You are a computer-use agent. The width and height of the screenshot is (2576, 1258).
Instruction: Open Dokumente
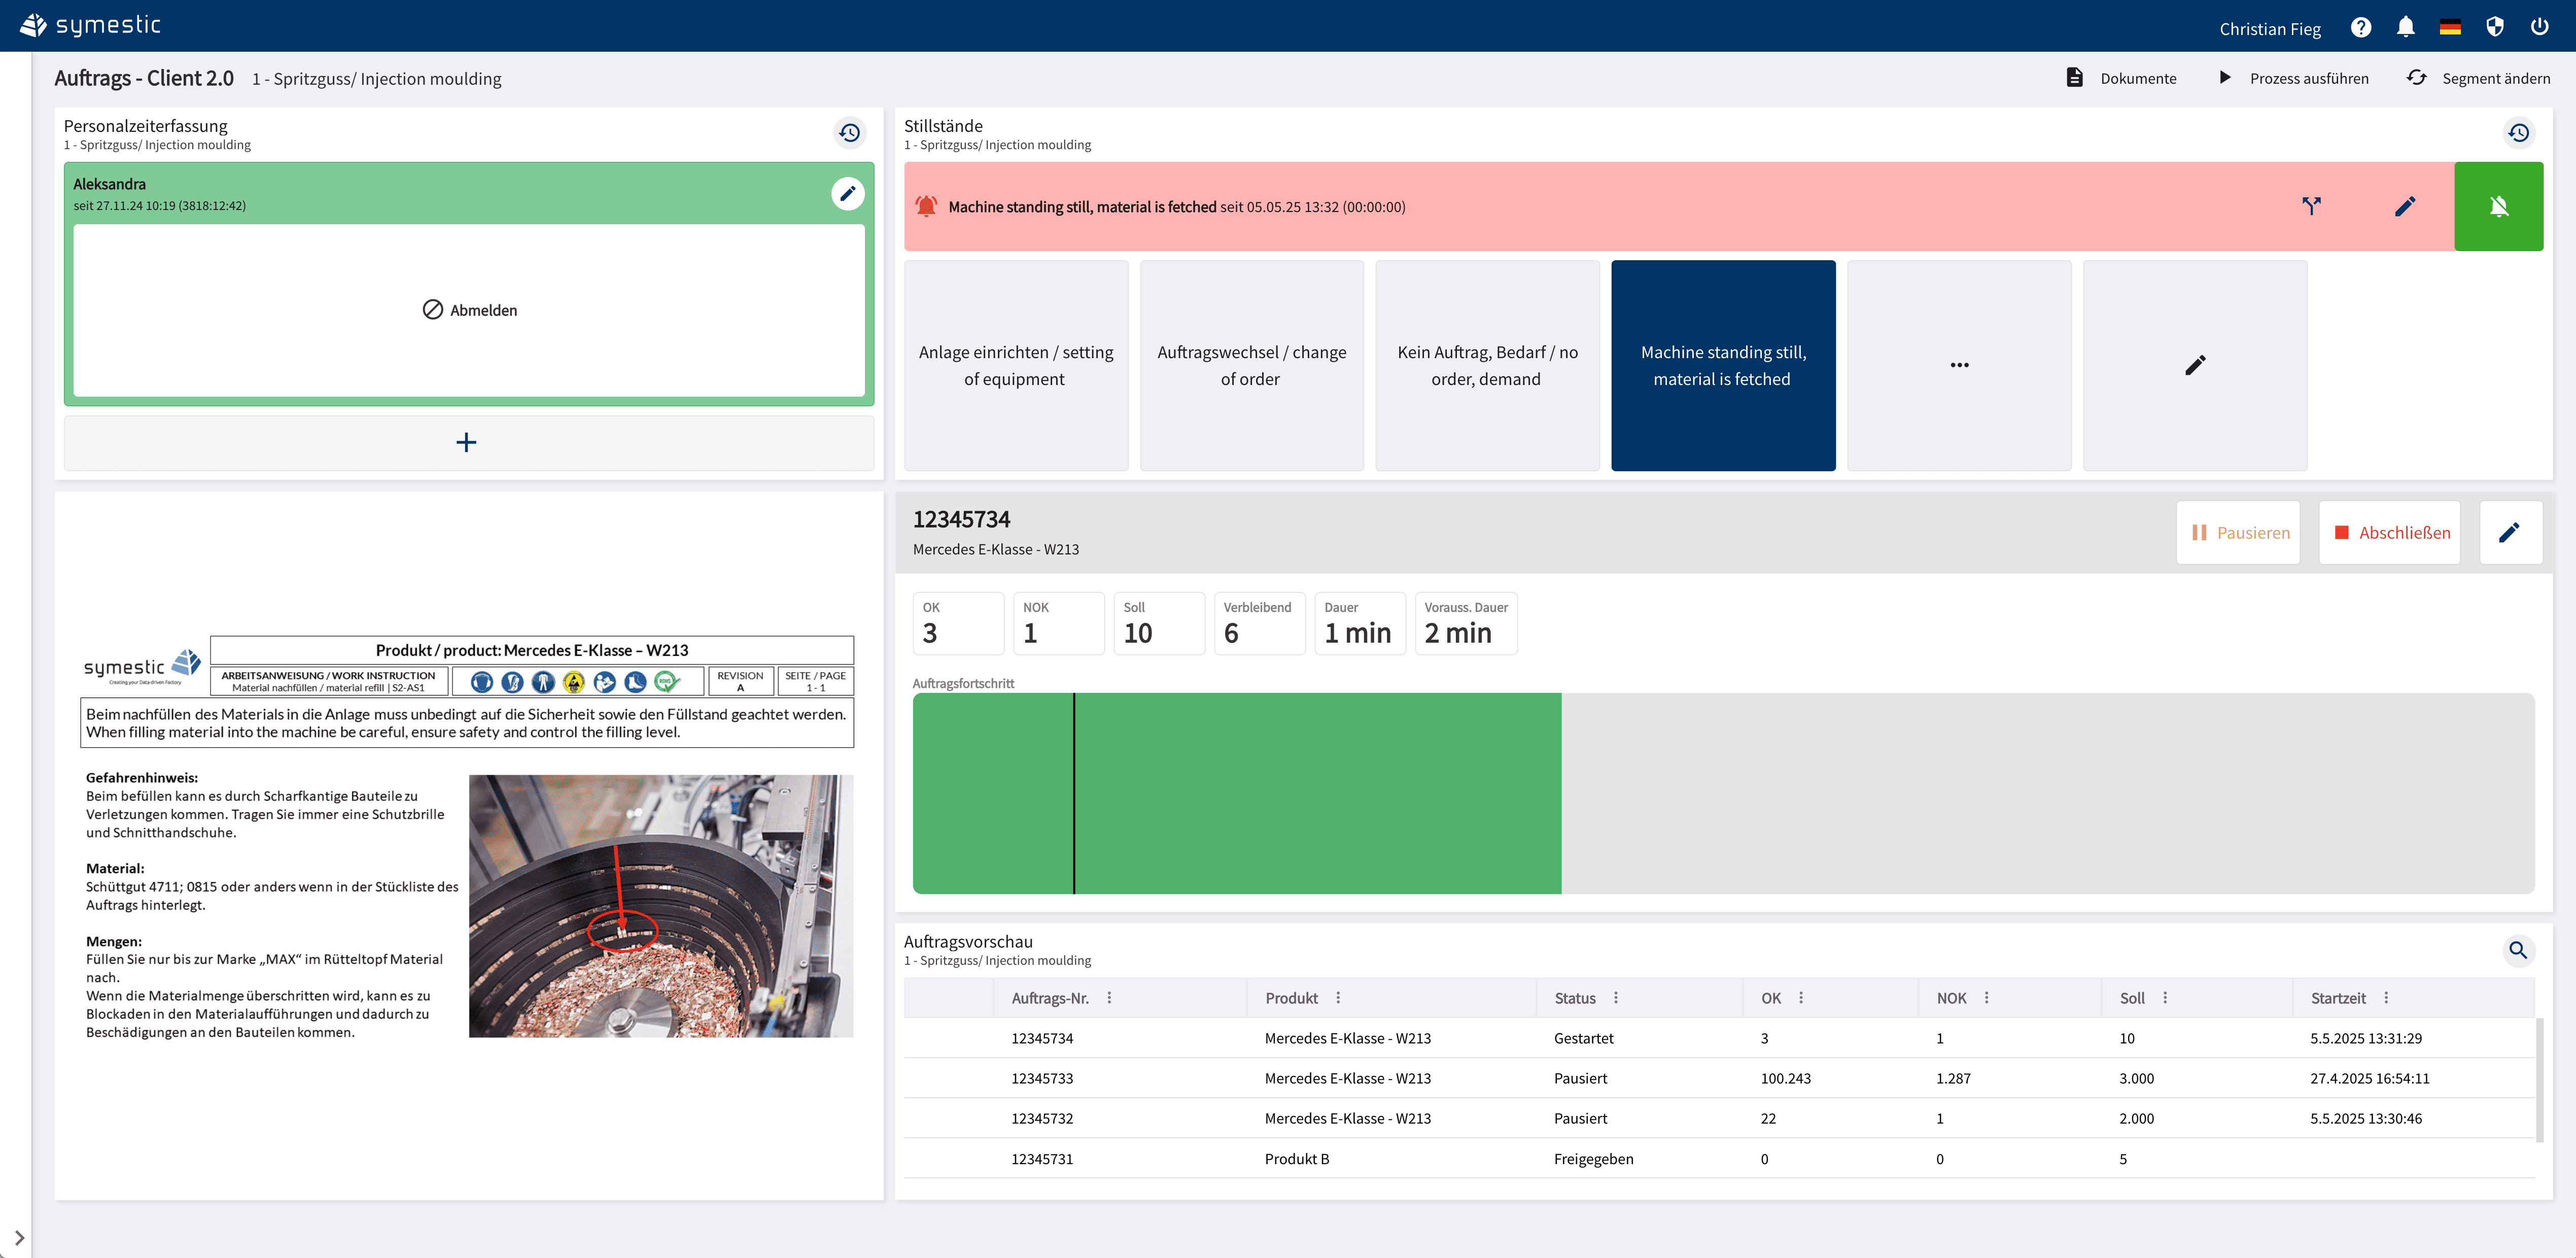[2121, 78]
